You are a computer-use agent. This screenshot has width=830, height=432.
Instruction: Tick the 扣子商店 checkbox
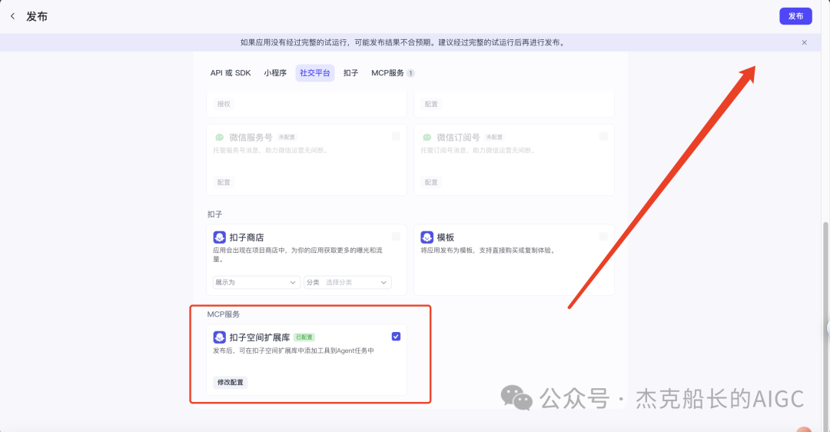(396, 236)
